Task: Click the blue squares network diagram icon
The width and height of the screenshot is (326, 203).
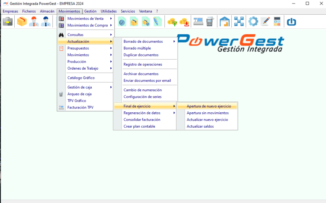Action: pos(239,21)
